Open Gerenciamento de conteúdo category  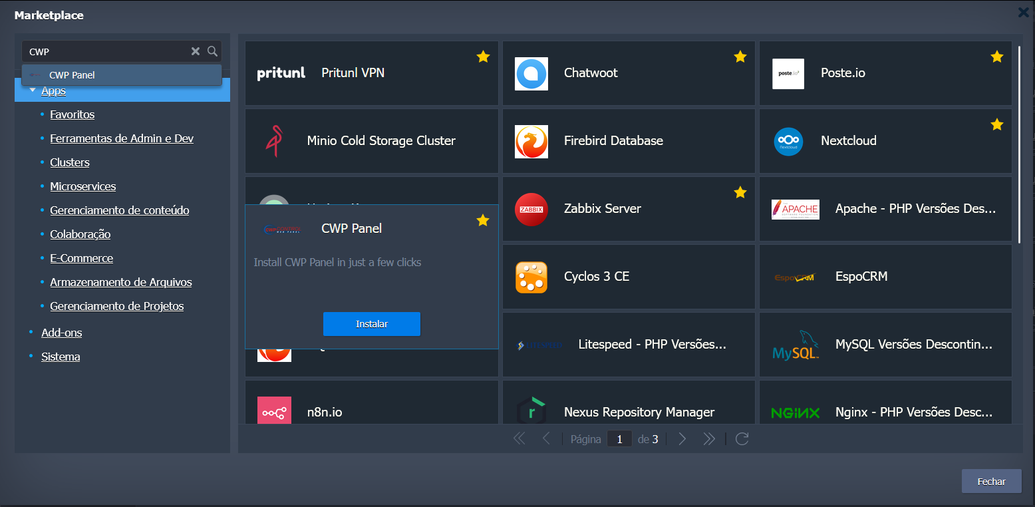(120, 210)
